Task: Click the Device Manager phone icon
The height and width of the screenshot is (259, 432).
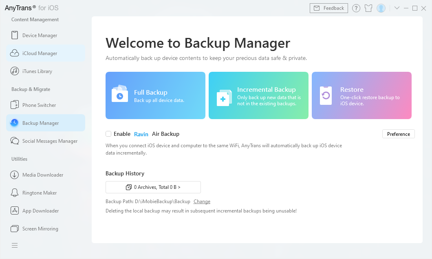Action: tap(15, 35)
